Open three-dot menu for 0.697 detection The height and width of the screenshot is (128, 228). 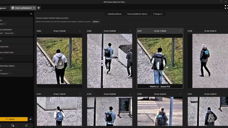pos(180,31)
